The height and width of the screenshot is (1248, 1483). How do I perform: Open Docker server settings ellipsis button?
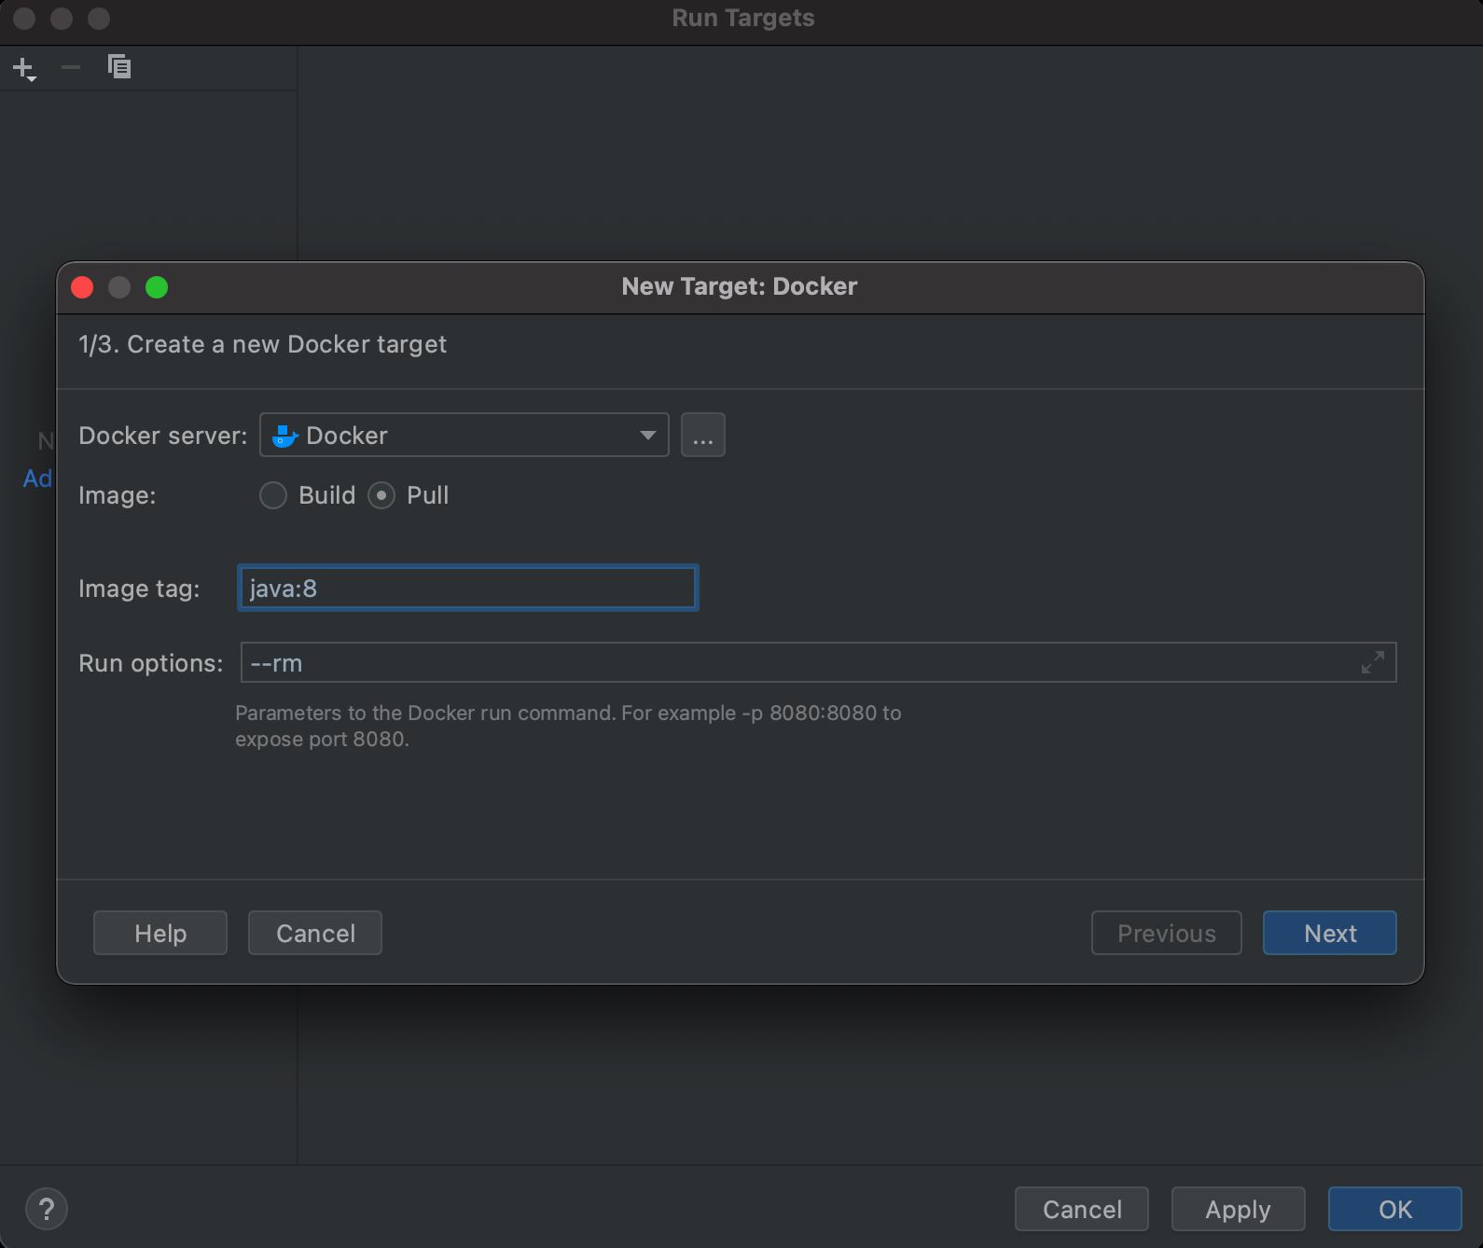(702, 436)
